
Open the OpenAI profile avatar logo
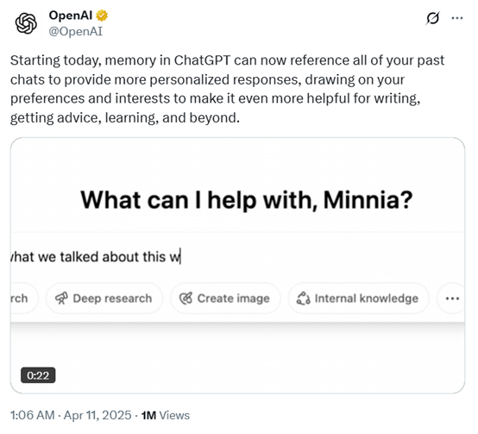(26, 23)
